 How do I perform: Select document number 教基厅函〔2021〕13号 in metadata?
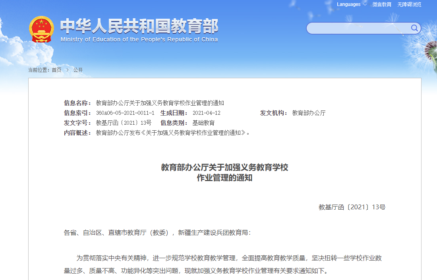tap(124, 123)
